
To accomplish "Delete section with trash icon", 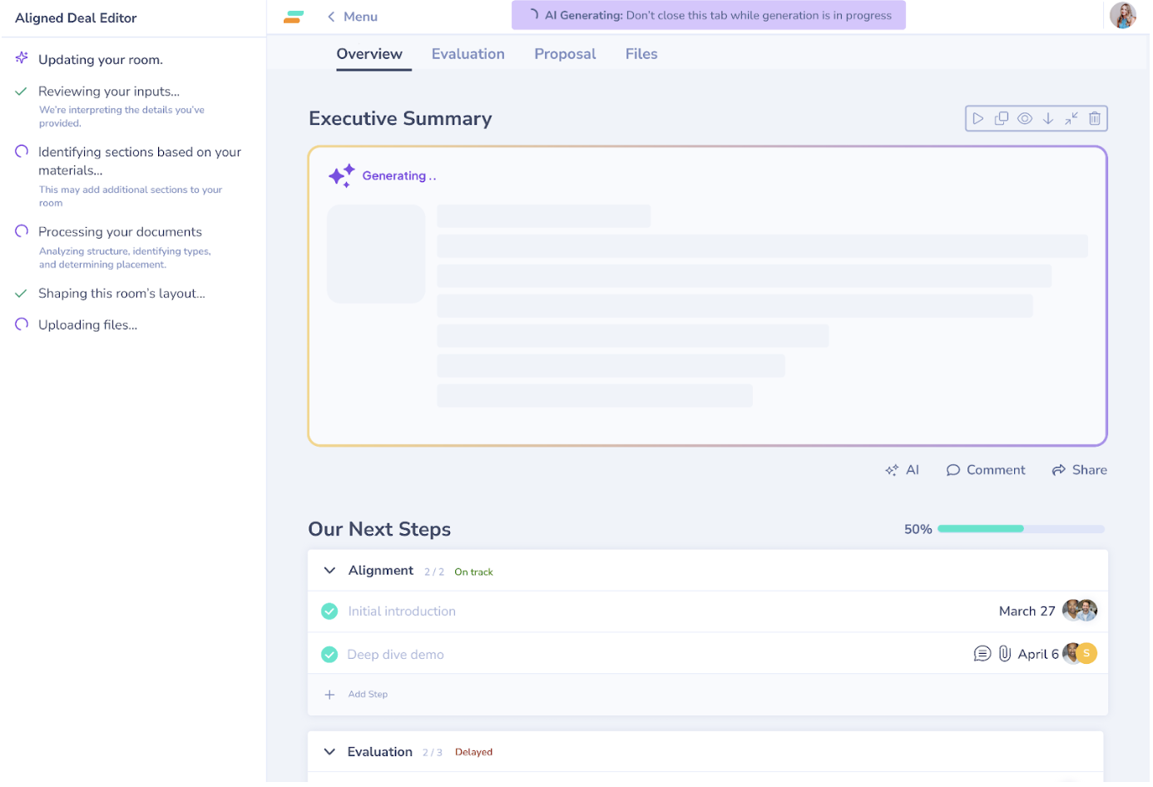I will pyautogui.click(x=1095, y=119).
